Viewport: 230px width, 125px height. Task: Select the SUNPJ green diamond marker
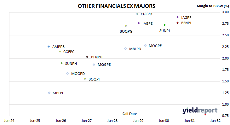pyautogui.click(x=164, y=25)
